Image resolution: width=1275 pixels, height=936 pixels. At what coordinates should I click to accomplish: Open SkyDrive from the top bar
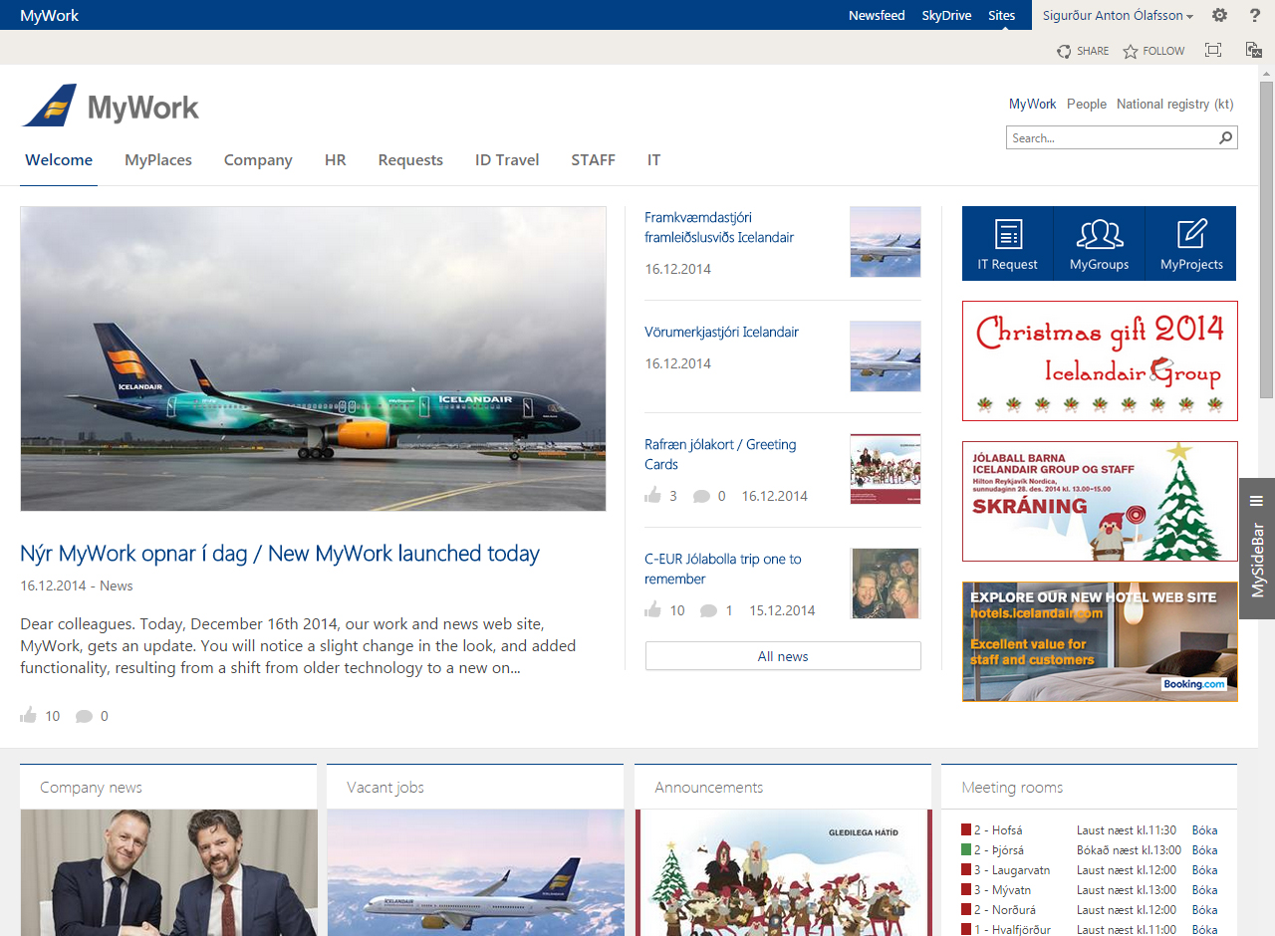tap(946, 15)
